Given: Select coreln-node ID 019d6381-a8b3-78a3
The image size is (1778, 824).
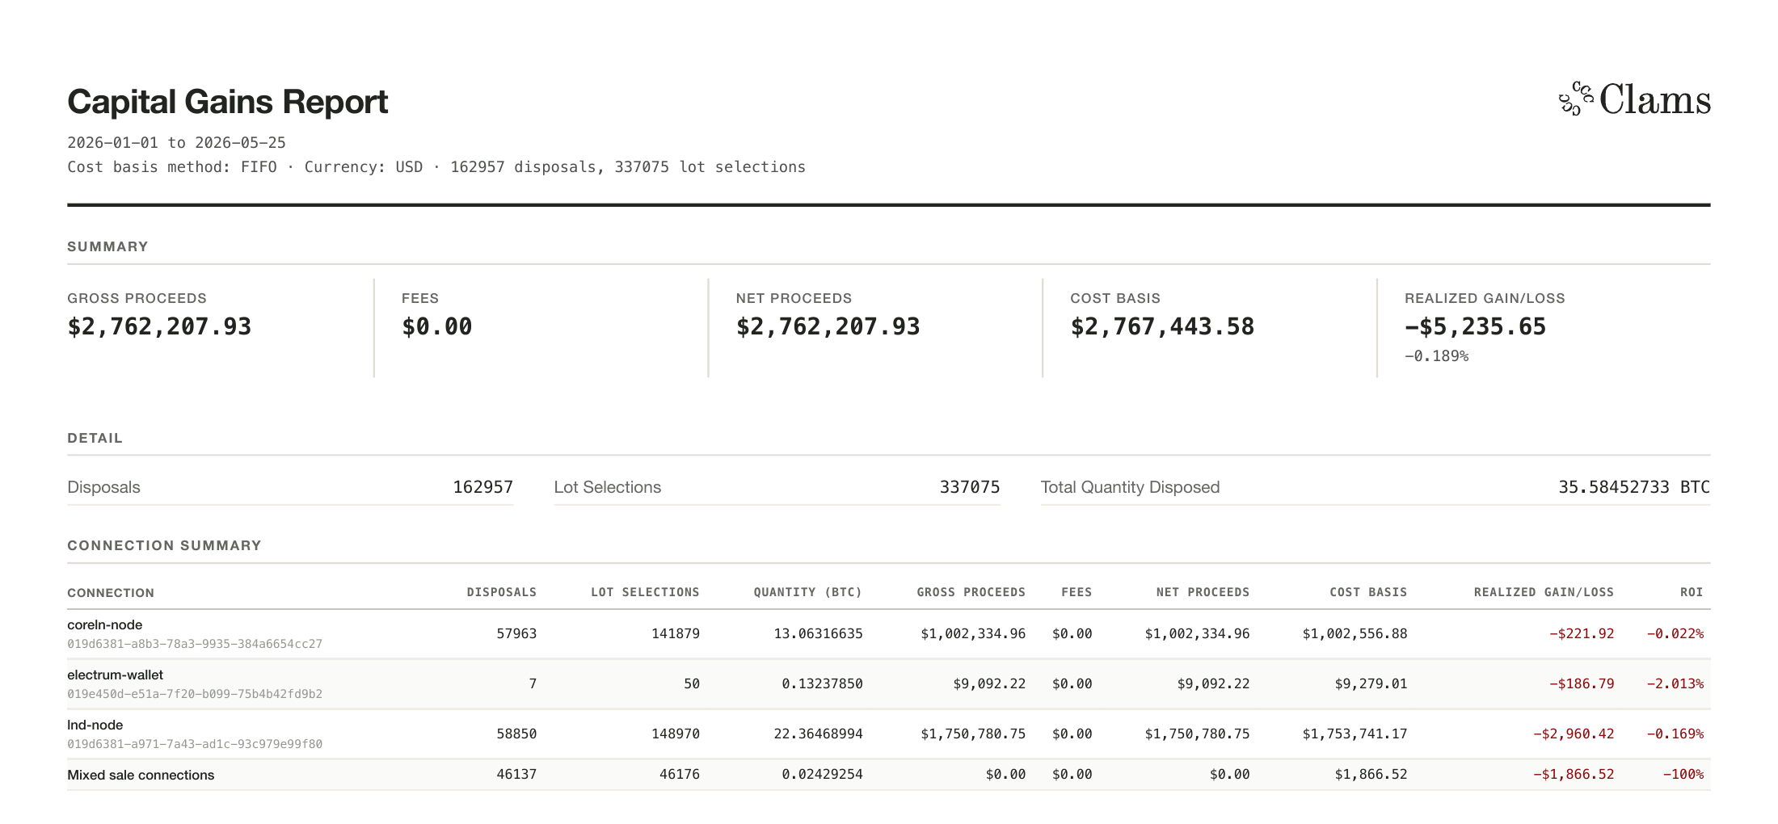Looking at the screenshot, I should coord(195,644).
